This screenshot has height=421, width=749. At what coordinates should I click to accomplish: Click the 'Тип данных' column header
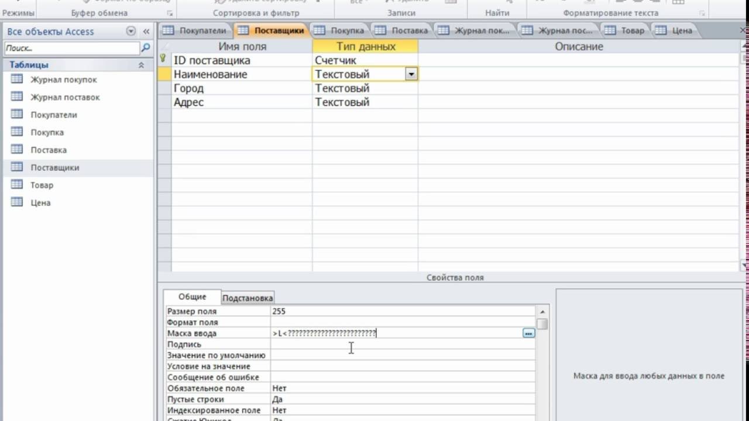pyautogui.click(x=366, y=46)
